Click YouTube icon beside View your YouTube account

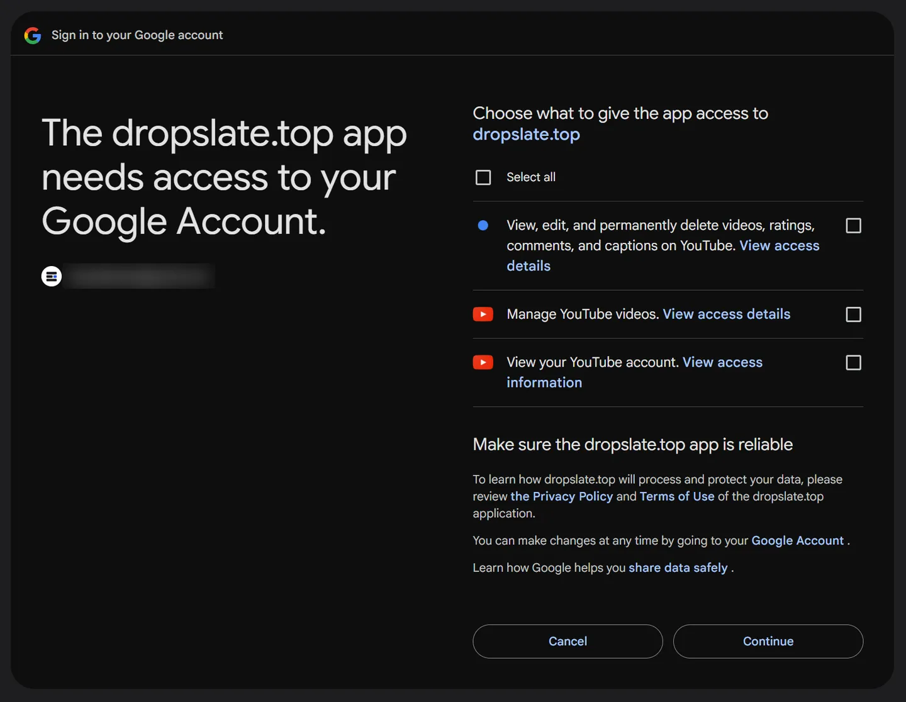tap(483, 362)
